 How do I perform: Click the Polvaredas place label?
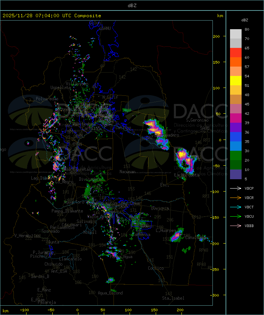click(47, 99)
